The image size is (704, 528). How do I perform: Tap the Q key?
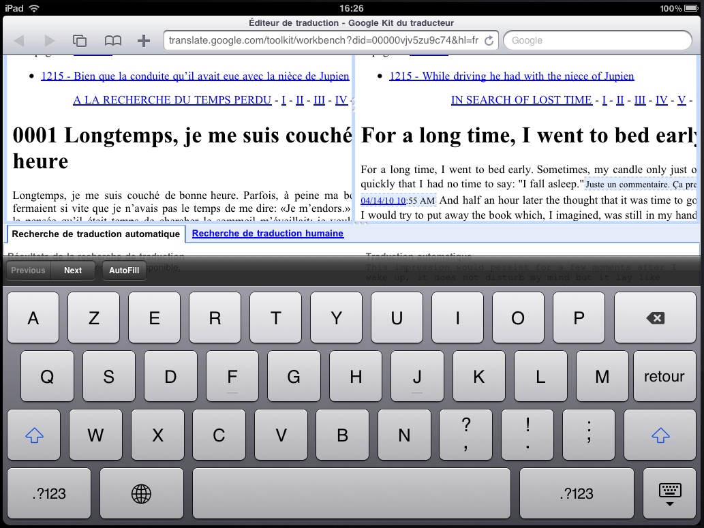tap(47, 376)
